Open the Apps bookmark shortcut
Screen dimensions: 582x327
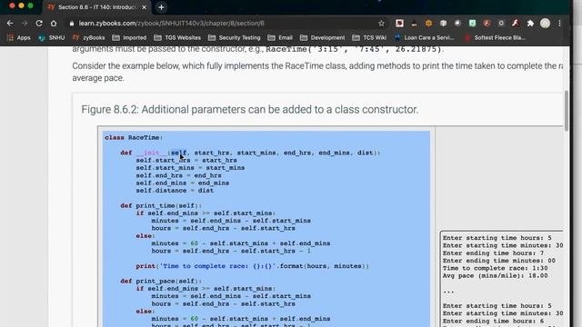(x=18, y=37)
